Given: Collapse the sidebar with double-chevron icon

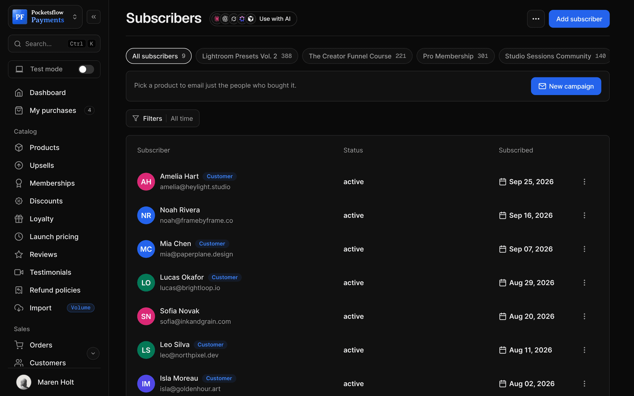Looking at the screenshot, I should point(93,17).
